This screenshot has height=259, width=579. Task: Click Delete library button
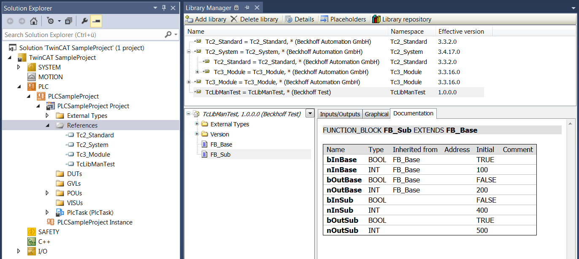[x=254, y=19]
